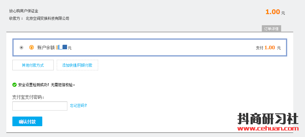Click the orange yen coin icon
This screenshot has width=305, height=137.
coord(31,47)
